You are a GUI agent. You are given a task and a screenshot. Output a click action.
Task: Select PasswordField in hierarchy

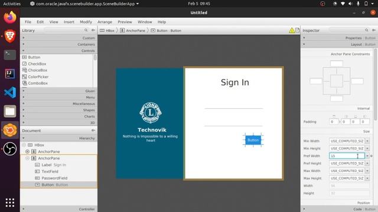pyautogui.click(x=59, y=178)
